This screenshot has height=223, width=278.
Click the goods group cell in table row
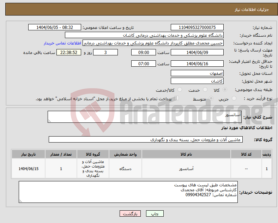pos(93,169)
